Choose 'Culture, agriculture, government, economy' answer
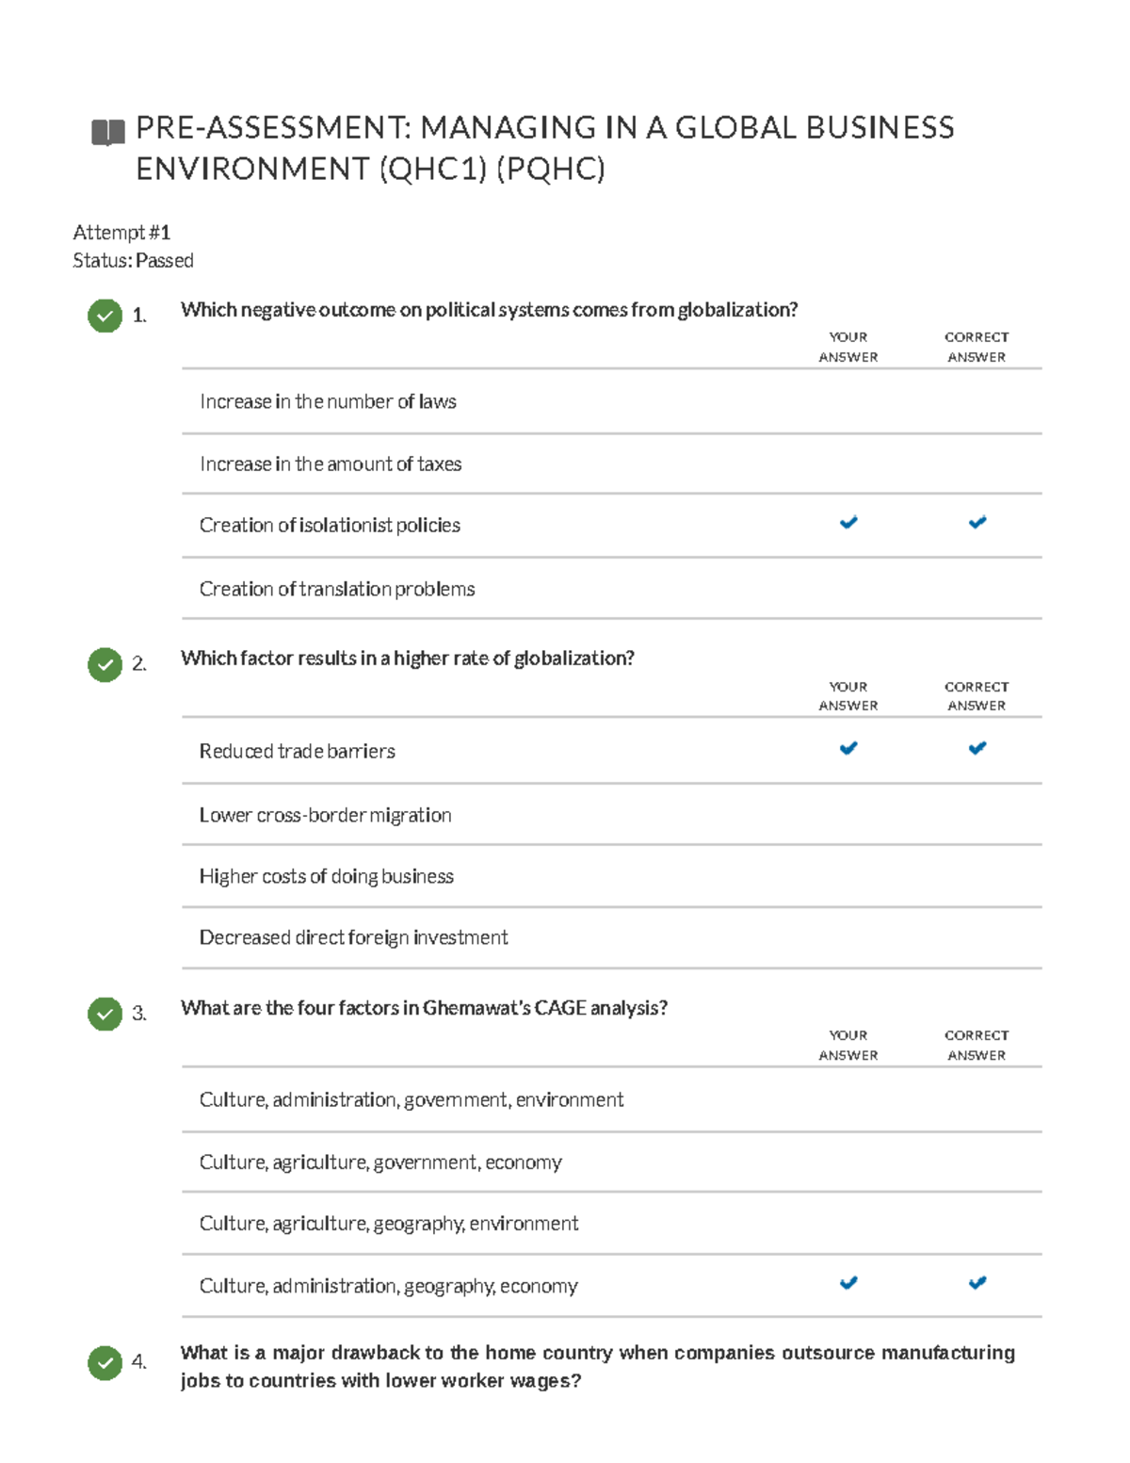This screenshot has width=1130, height=1463. point(380,1162)
